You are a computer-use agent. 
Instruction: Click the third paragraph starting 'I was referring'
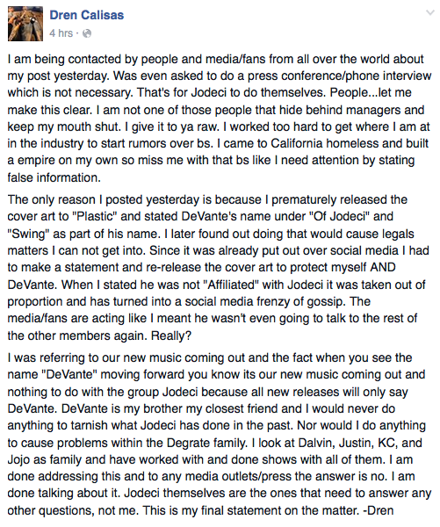220,434
